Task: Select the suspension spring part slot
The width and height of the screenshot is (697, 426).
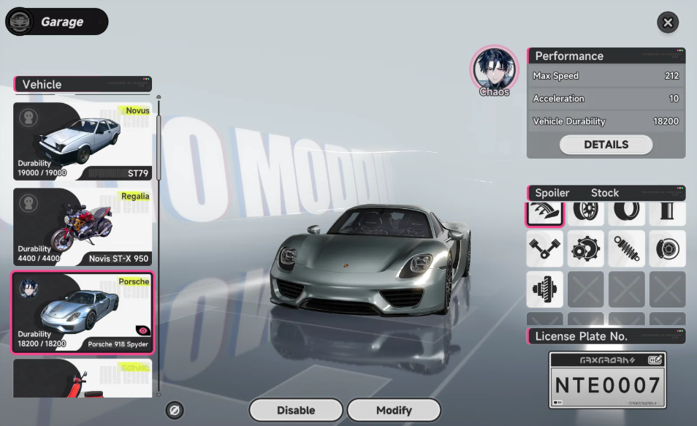Action: pos(626,248)
